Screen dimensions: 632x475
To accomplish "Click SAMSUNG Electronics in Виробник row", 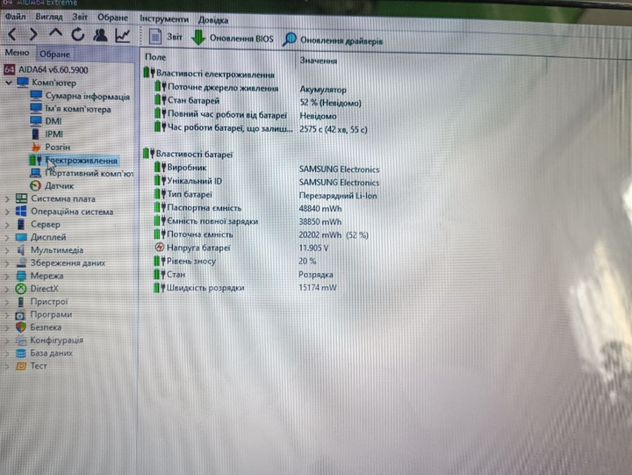I will pyautogui.click(x=339, y=169).
